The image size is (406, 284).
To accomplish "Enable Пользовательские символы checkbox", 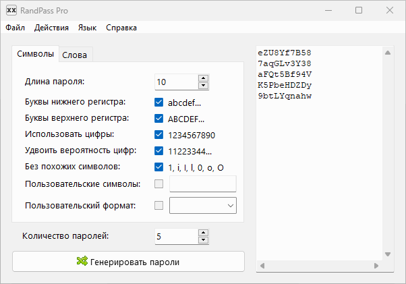I will tap(158, 184).
